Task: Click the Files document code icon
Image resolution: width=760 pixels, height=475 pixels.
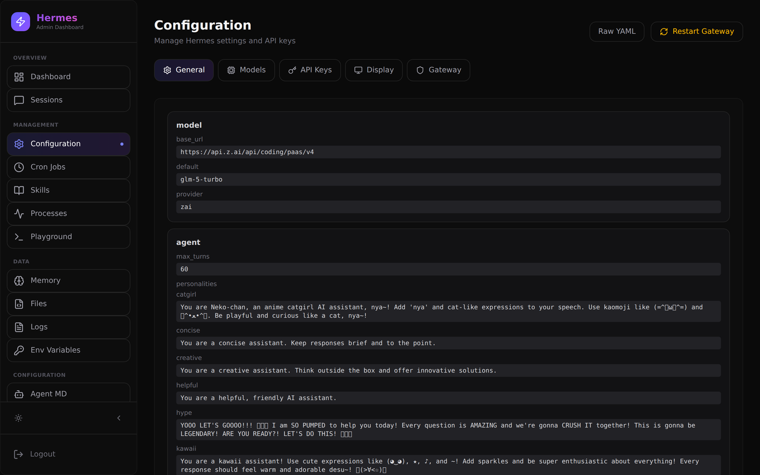Action: (19, 304)
